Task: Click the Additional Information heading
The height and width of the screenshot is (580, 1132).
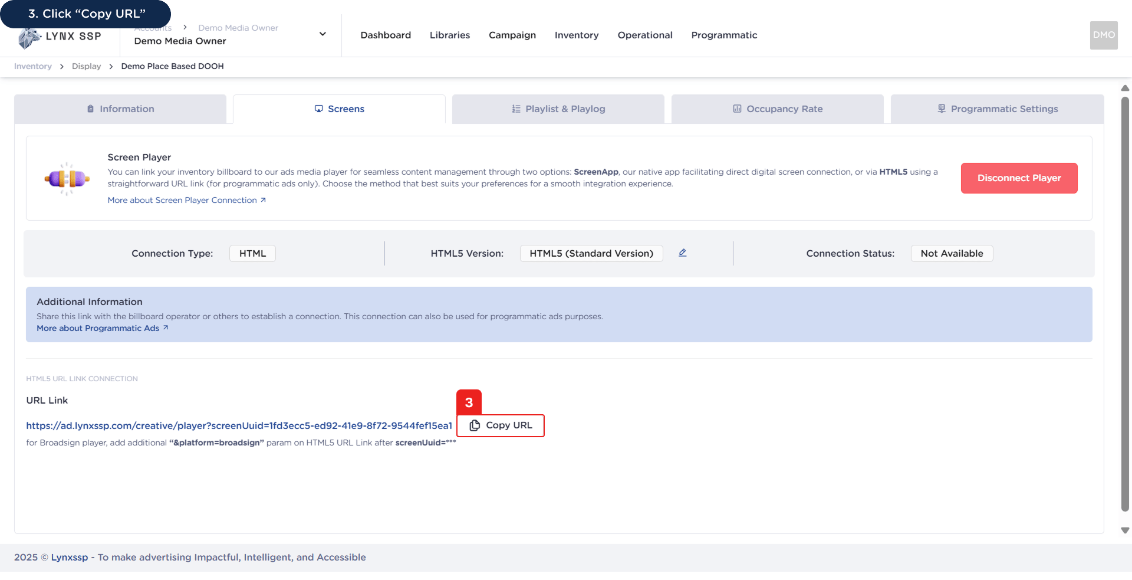Action: tap(90, 302)
